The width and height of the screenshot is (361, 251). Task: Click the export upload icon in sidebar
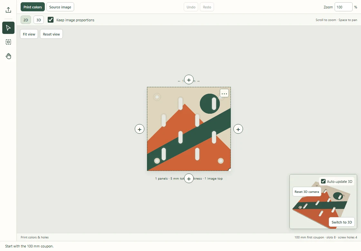pyautogui.click(x=8, y=10)
